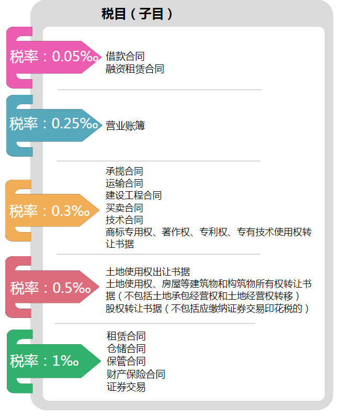Click the orange 税率 0.3‰ arrow label
The height and width of the screenshot is (416, 340).
pos(52,211)
